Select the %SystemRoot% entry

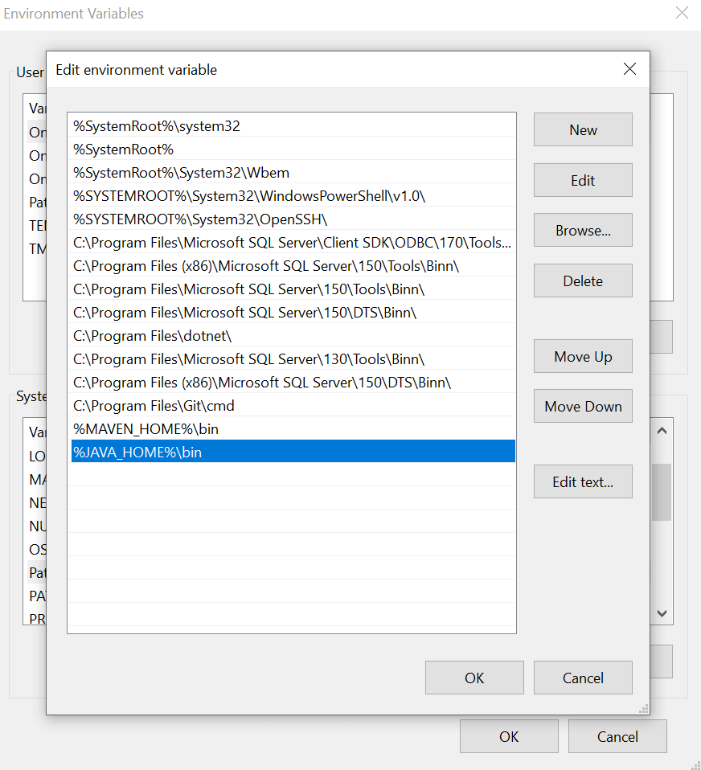pos(293,149)
